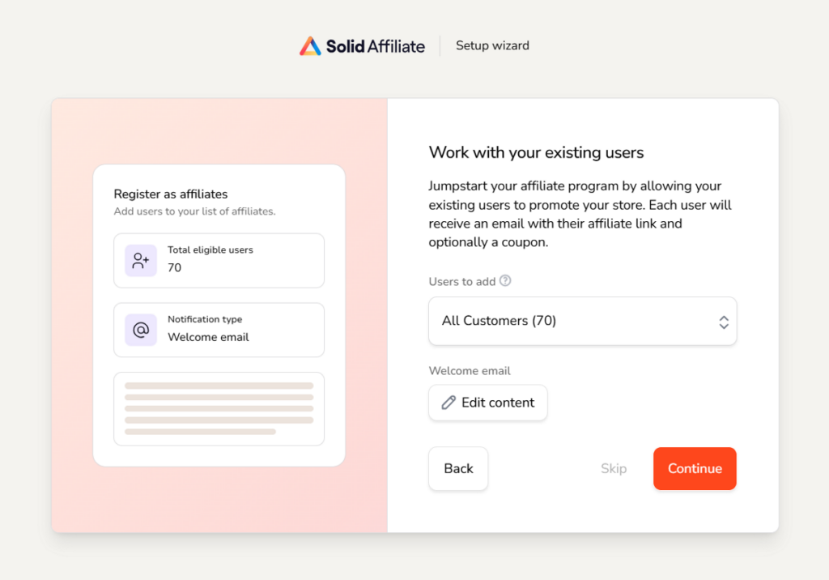Click the Solid Affiliate wordmark
This screenshot has width=829, height=580.
[x=376, y=46]
